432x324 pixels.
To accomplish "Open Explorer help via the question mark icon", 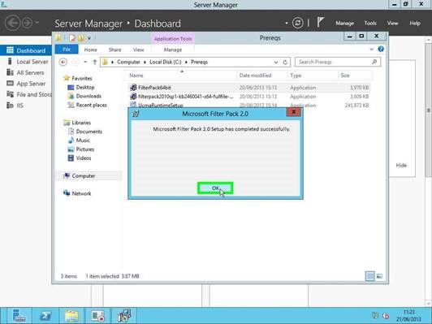I will click(x=381, y=49).
